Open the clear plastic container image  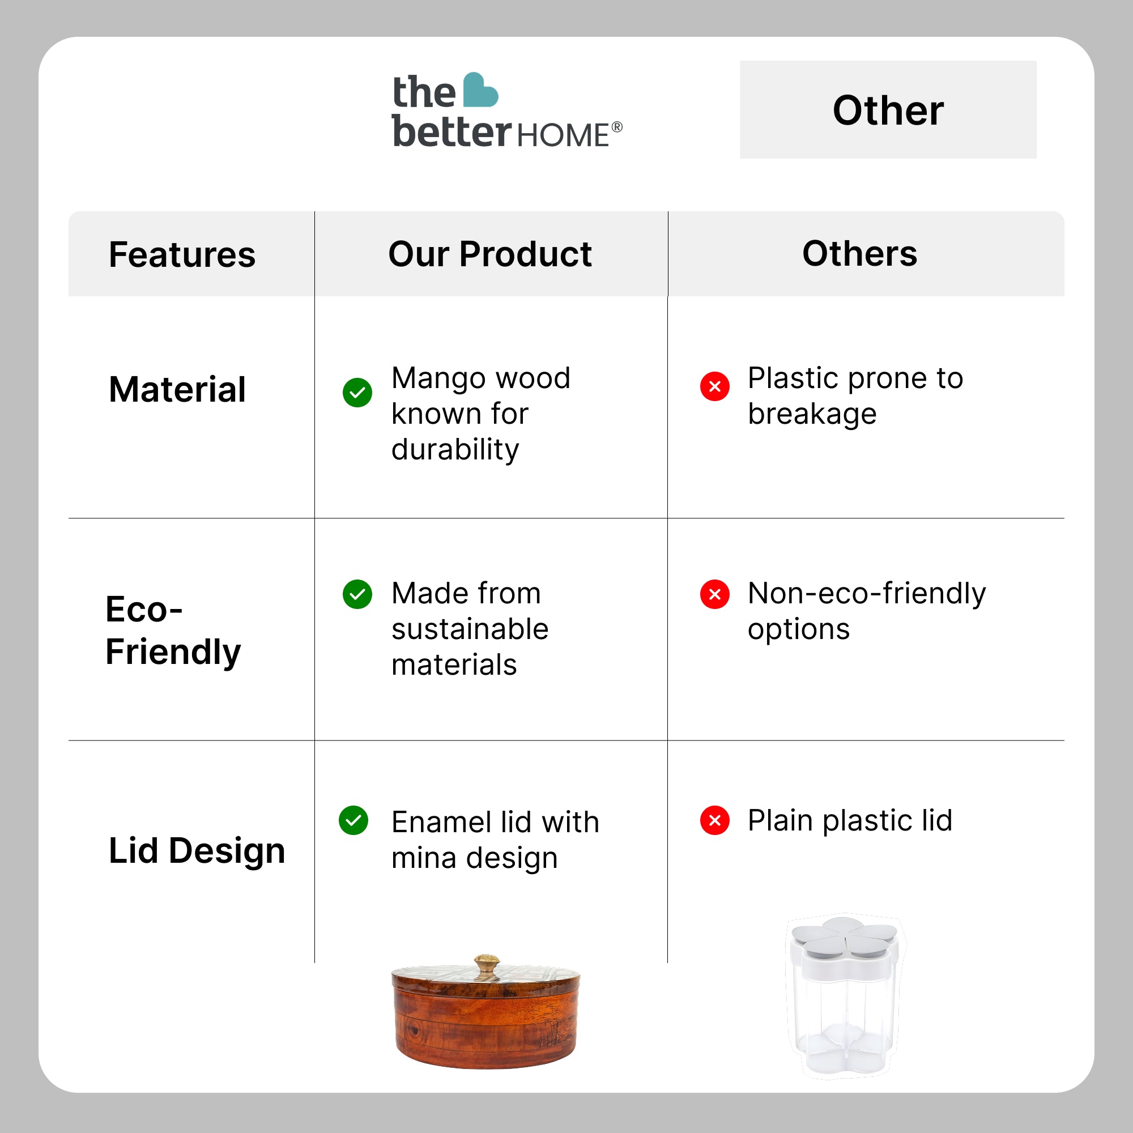[845, 997]
